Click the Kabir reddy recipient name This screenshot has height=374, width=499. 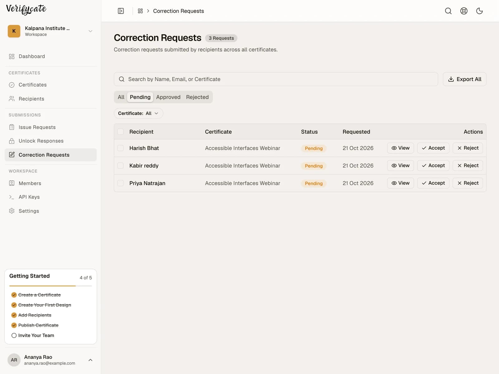click(144, 165)
